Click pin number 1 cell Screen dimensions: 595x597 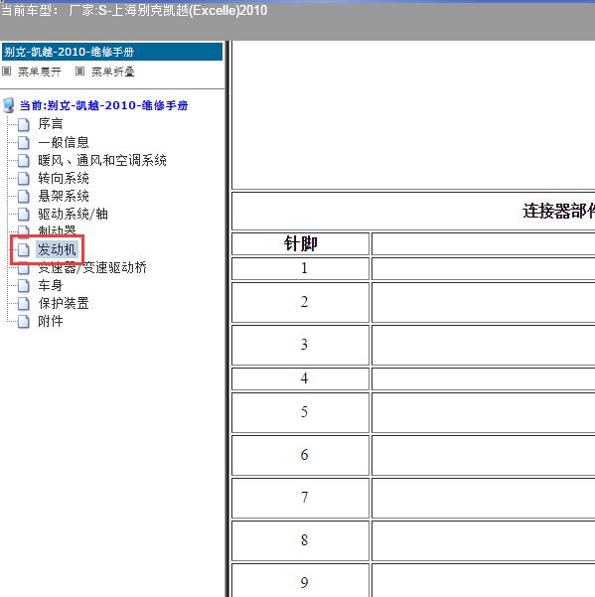pyautogui.click(x=300, y=268)
